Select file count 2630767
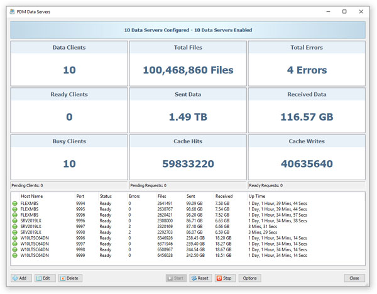This screenshot has height=294, width=377. click(x=165, y=209)
